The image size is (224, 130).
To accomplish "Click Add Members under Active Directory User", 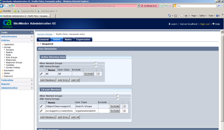I will tap(48, 80).
